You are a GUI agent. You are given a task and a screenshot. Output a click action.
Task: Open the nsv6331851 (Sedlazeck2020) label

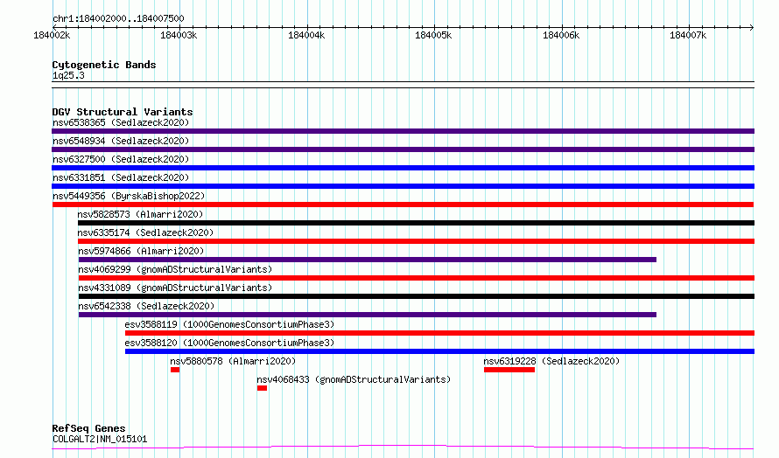click(121, 177)
